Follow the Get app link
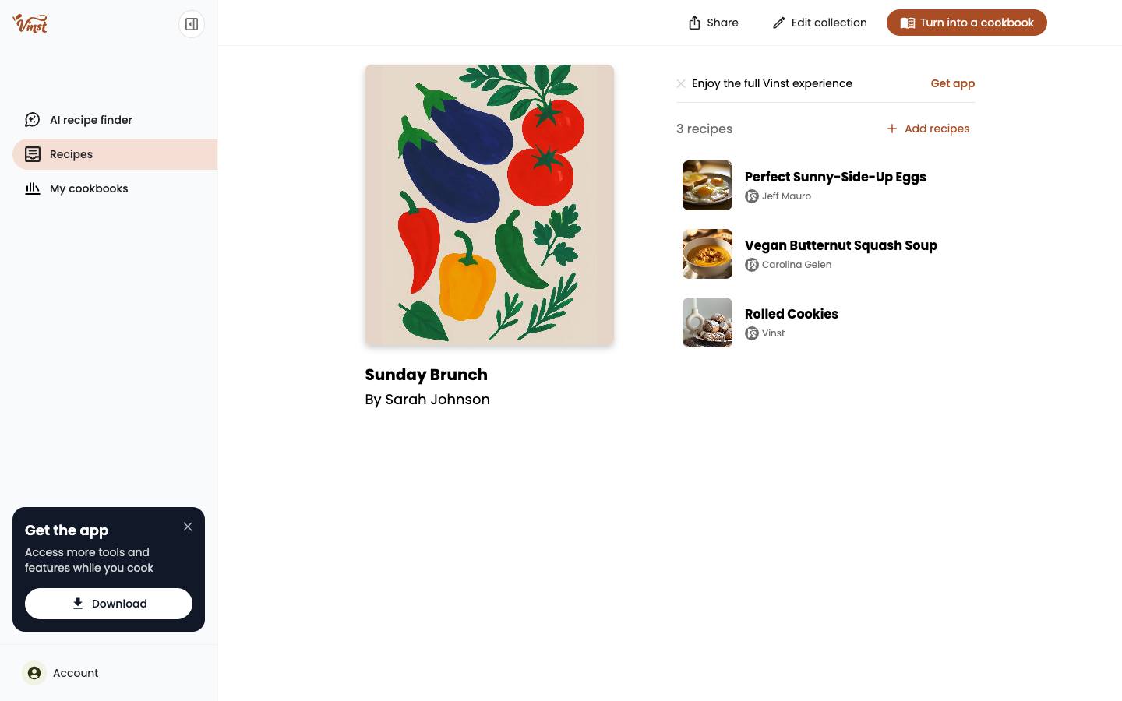Viewport: 1122px width, 701px height. [x=952, y=83]
